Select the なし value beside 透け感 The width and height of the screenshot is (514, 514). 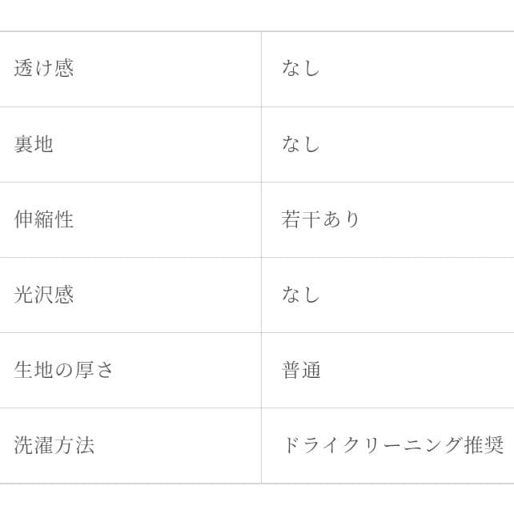coord(301,69)
